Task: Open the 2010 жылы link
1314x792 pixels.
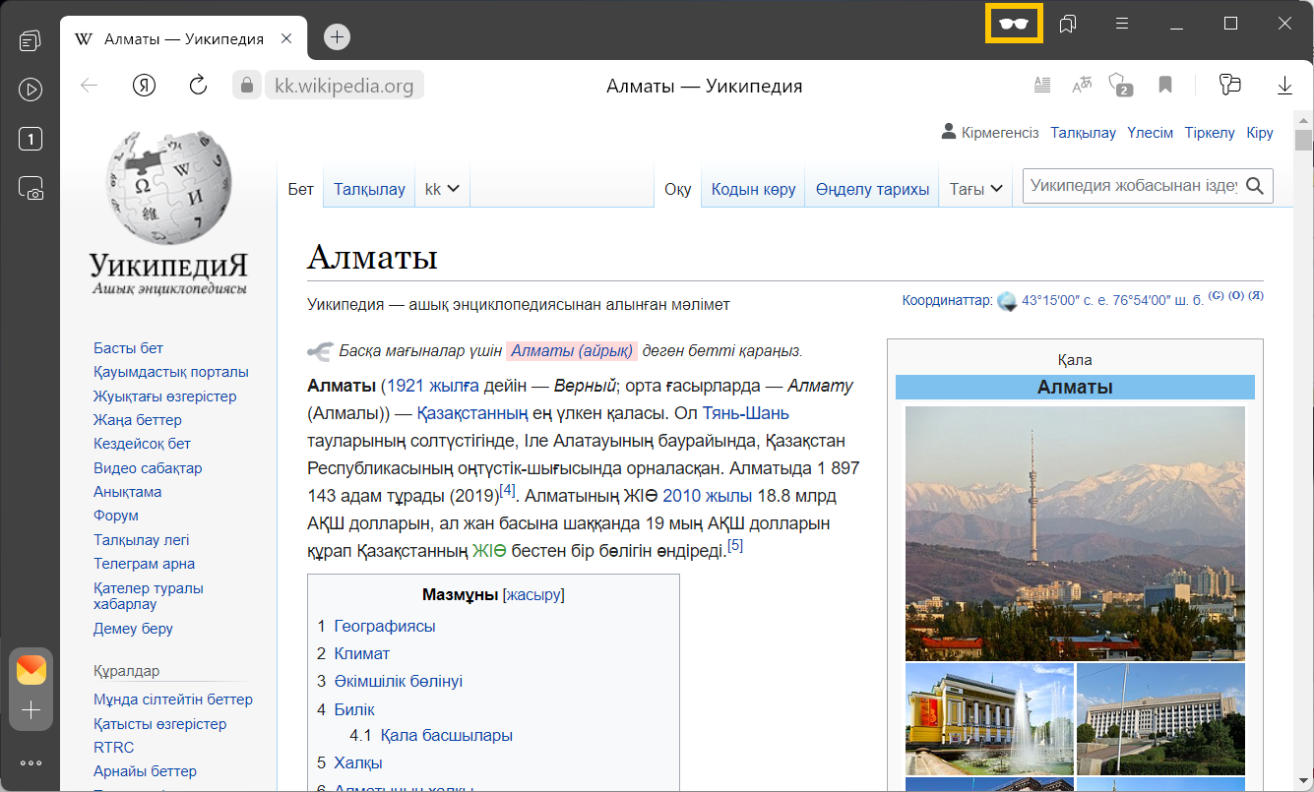Action: click(708, 495)
